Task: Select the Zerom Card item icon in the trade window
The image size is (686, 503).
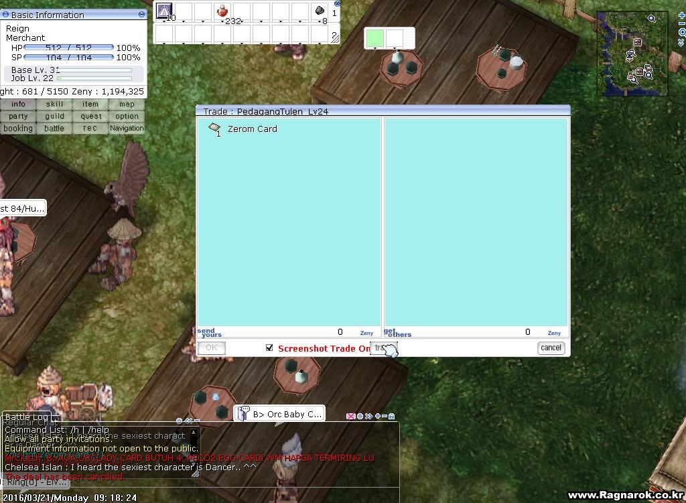Action: point(214,128)
